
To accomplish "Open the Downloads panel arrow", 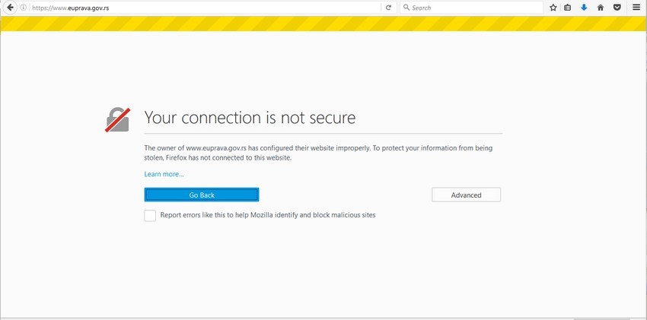I will (584, 8).
